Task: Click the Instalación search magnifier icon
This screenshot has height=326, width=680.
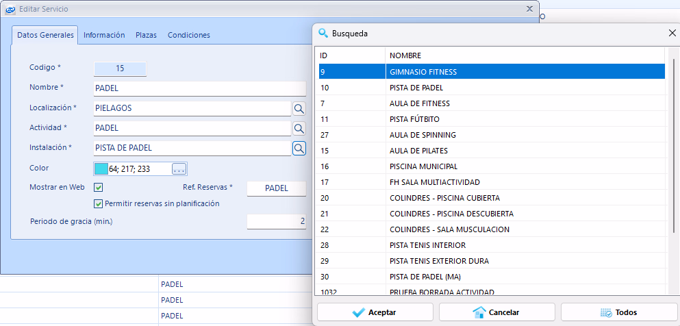Action: pos(299,148)
